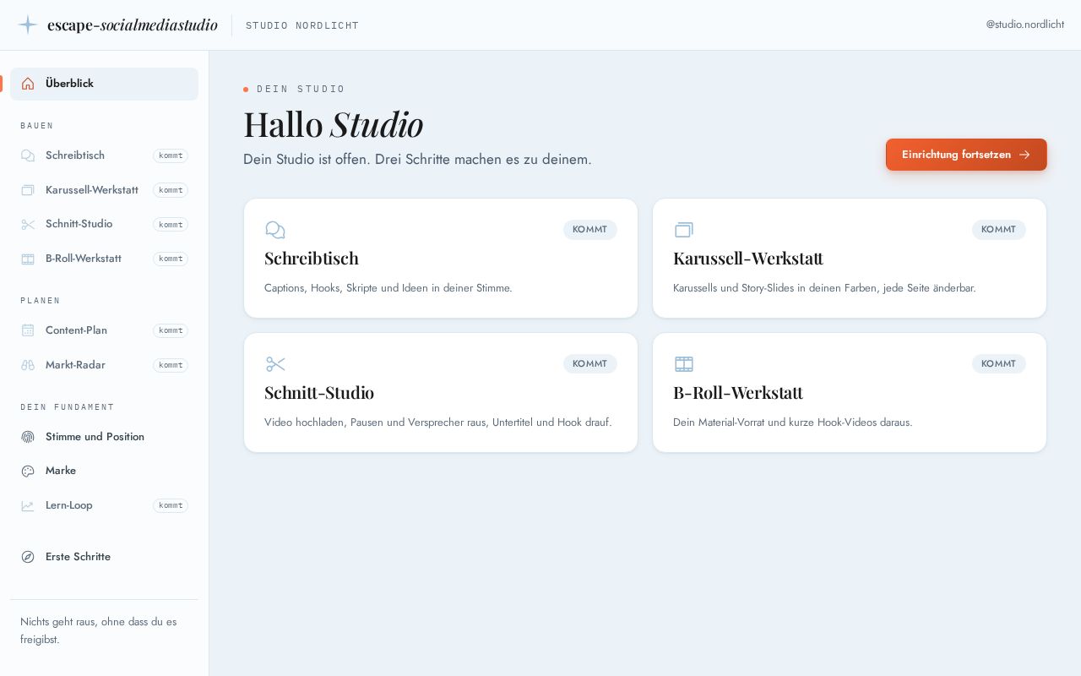Click the palette icon beside Marke
Viewport: 1081px width, 676px height.
coord(28,471)
